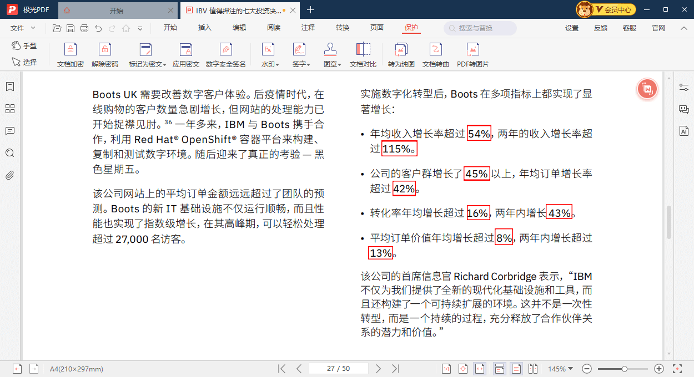Open the comments panel in left sidebar
694x377 pixels.
pyautogui.click(x=10, y=131)
